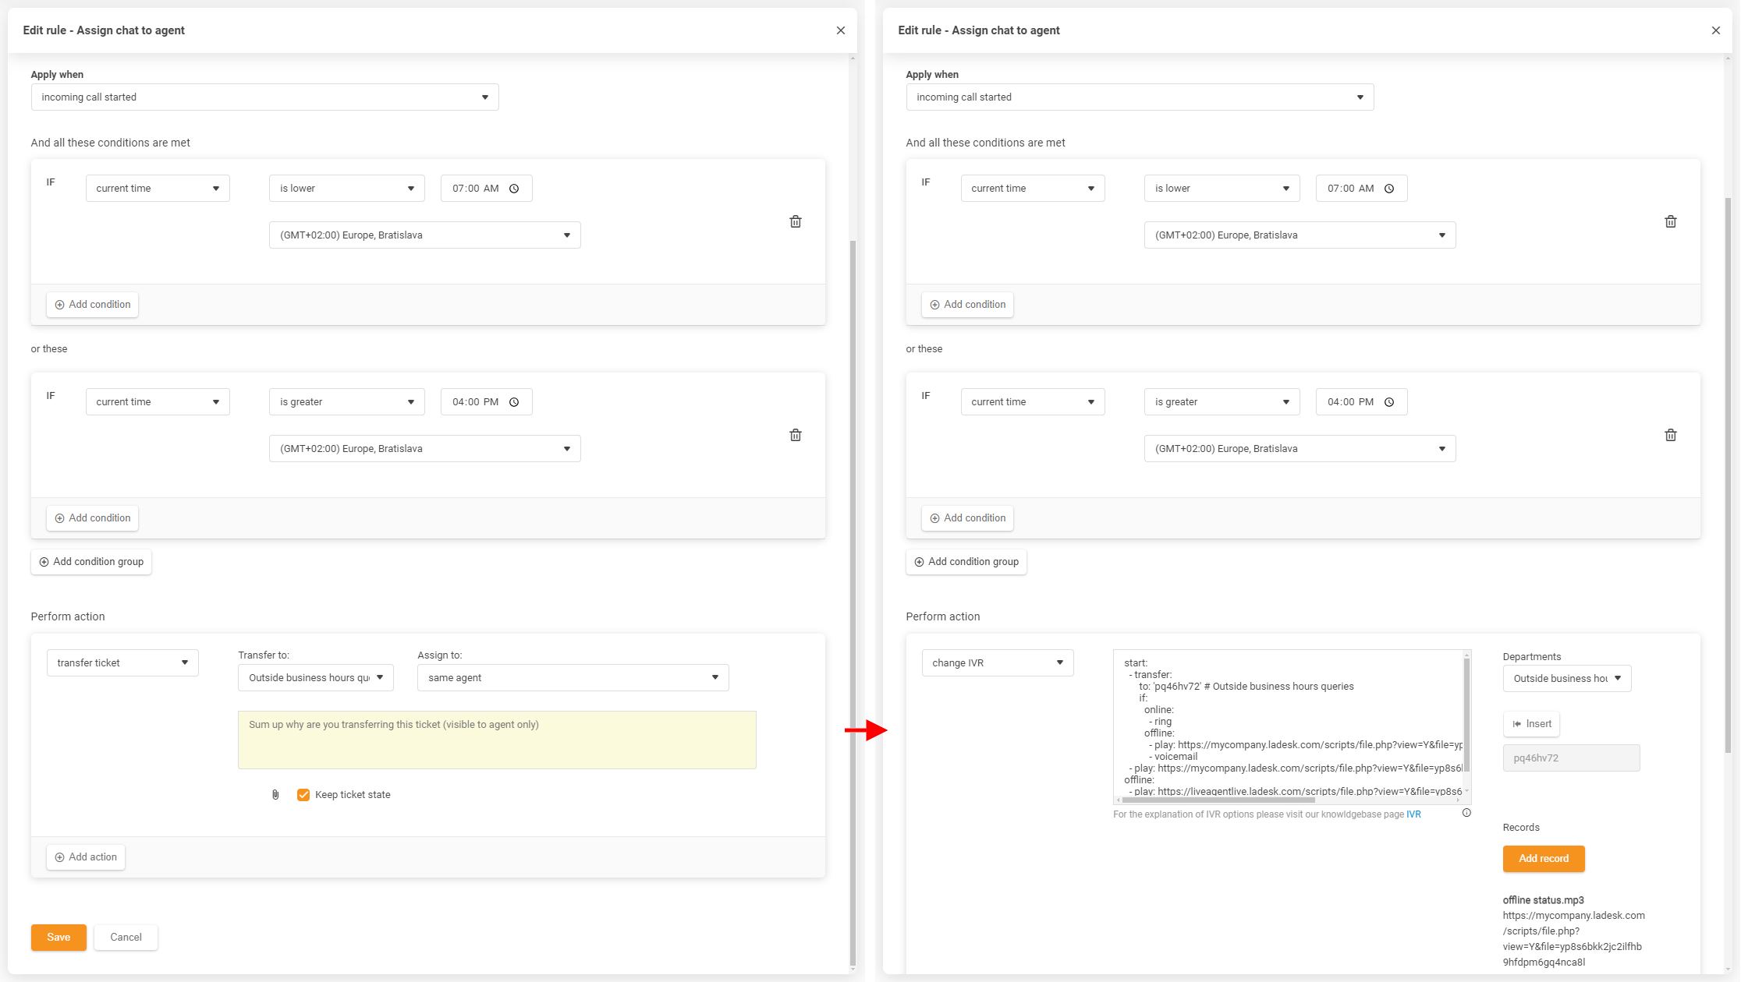Open clock picker for left 07:00 AM field
Image resolution: width=1741 pixels, height=982 pixels.
tap(514, 189)
